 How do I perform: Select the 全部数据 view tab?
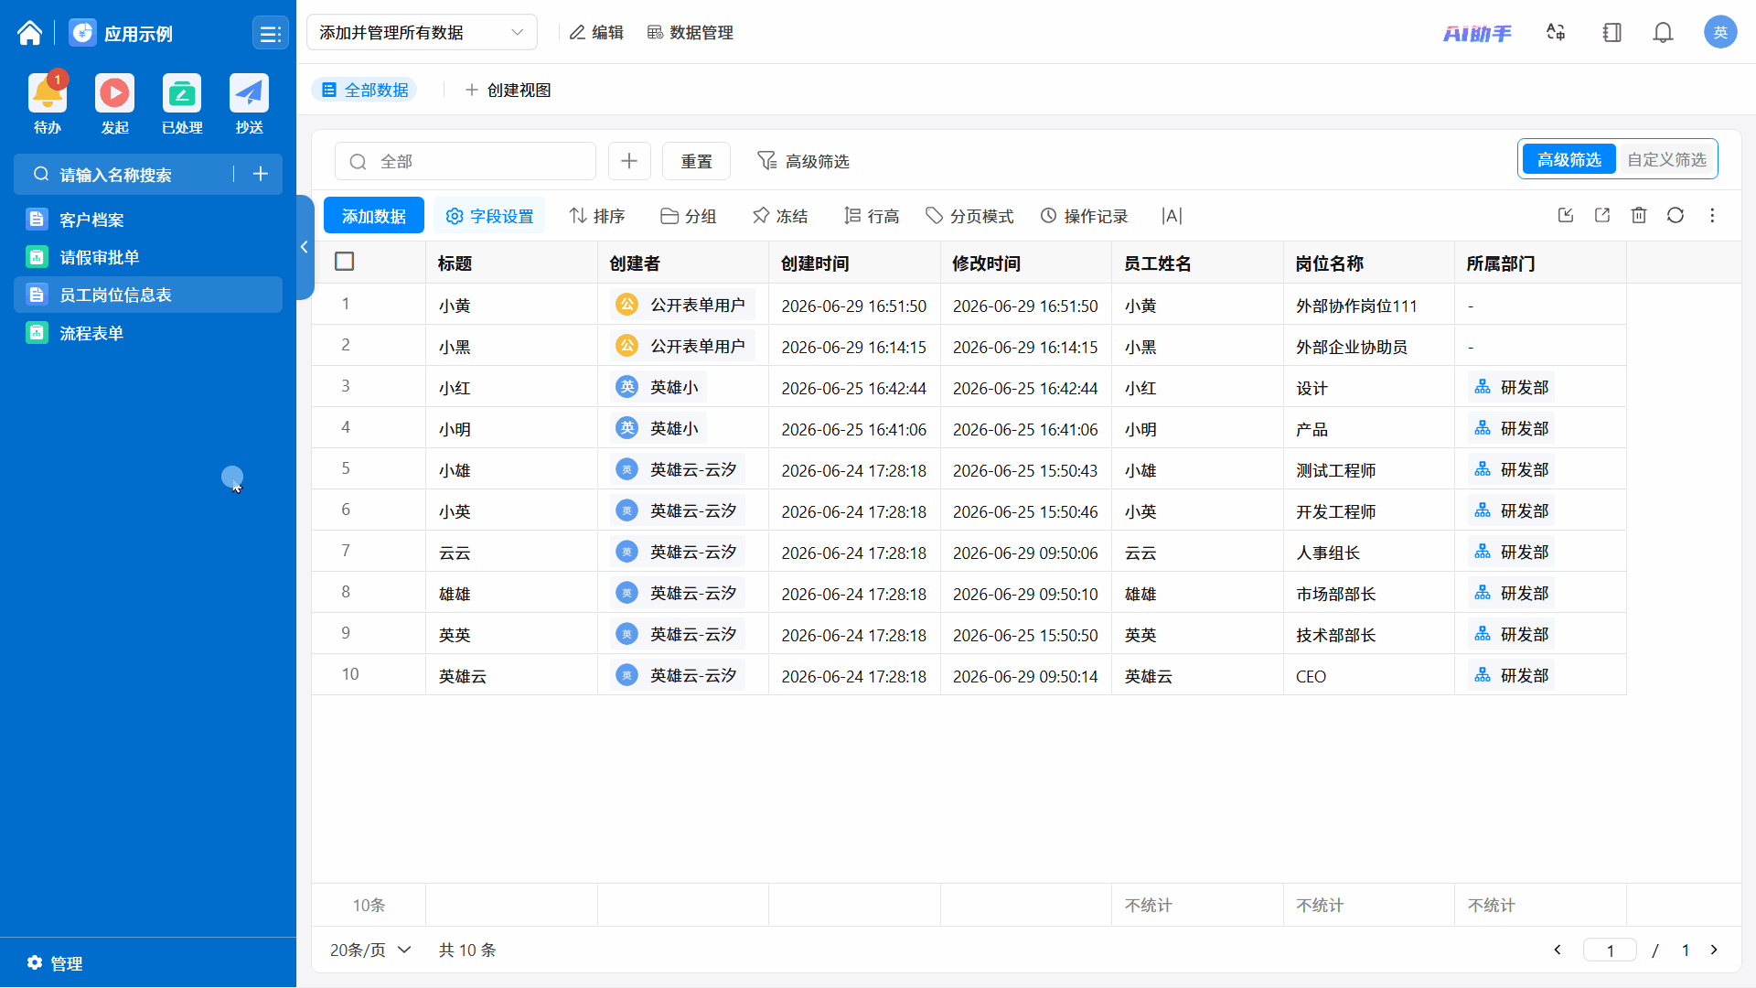point(365,90)
